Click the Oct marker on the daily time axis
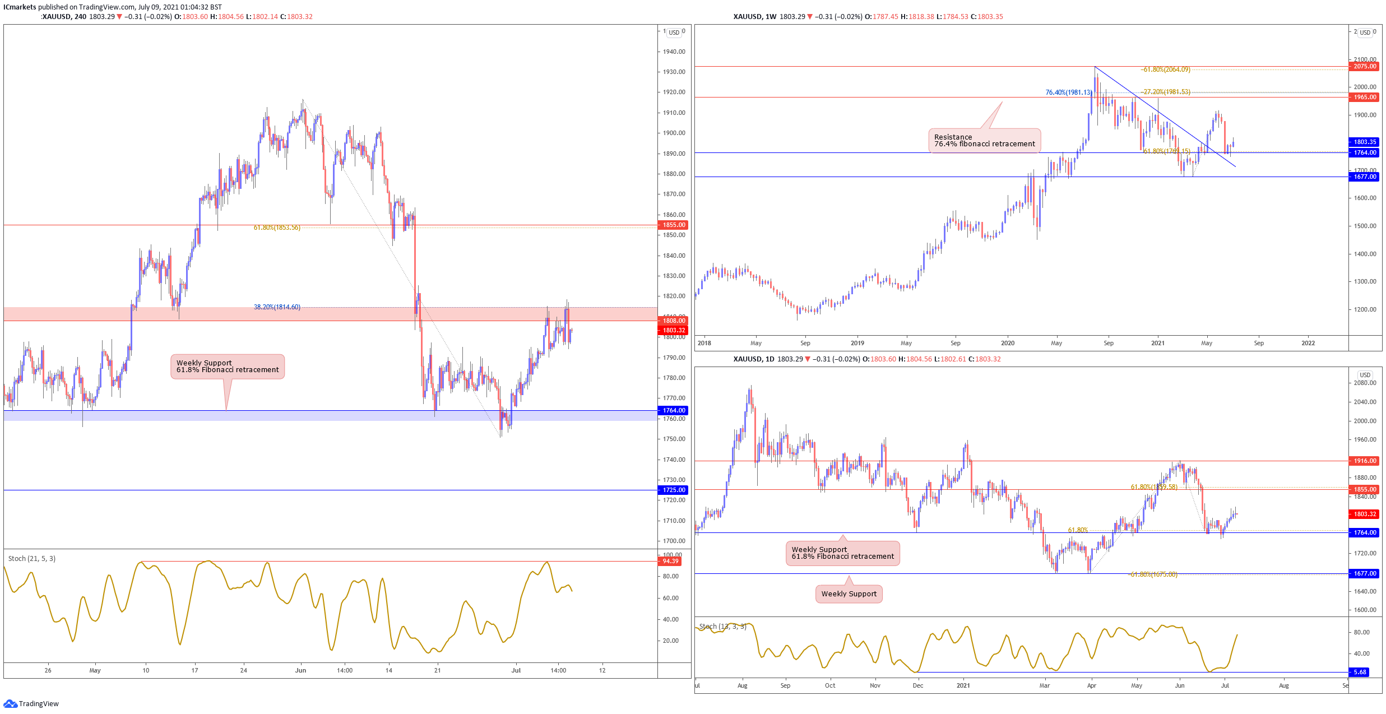The height and width of the screenshot is (714, 1386). click(x=830, y=685)
